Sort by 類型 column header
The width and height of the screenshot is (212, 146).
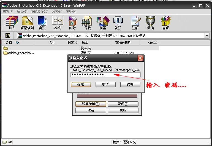click(96, 43)
